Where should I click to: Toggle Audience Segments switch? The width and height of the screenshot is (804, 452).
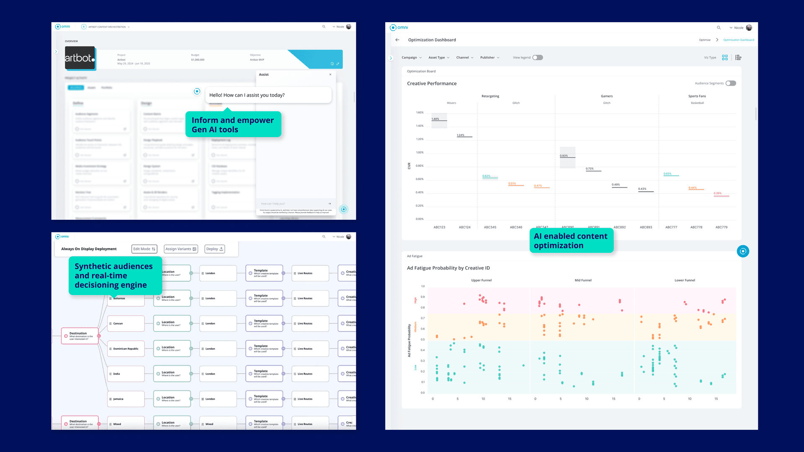[x=731, y=83]
